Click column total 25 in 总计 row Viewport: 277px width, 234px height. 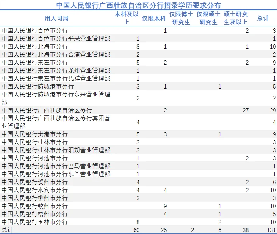point(164,230)
